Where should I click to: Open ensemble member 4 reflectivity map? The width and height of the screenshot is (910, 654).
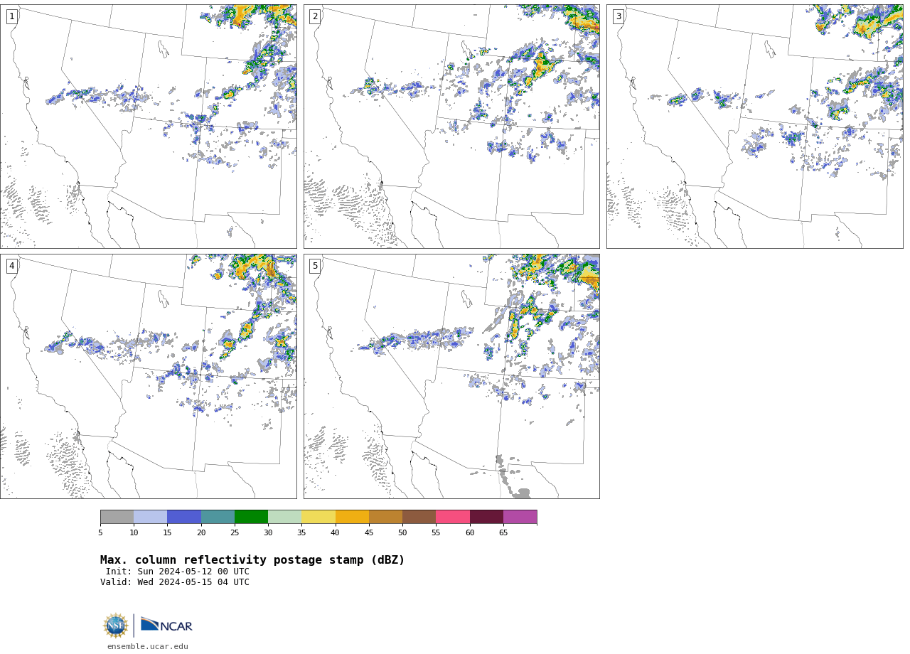[149, 376]
